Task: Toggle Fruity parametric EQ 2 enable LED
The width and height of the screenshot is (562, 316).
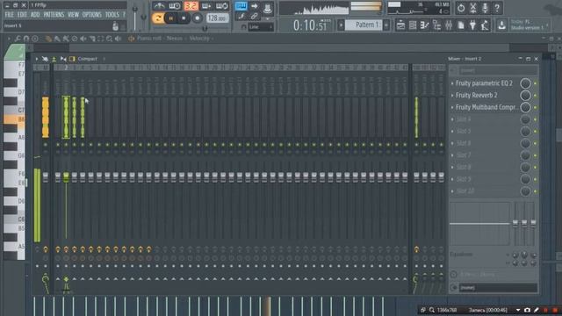Action: tap(535, 83)
